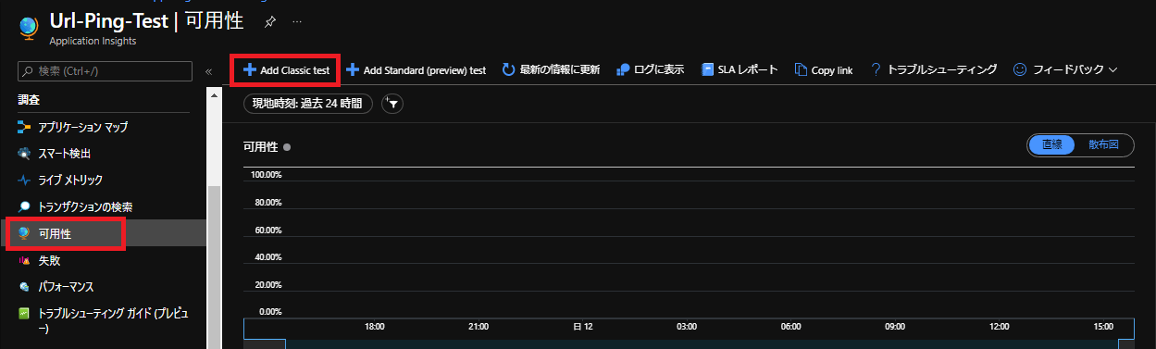The width and height of the screenshot is (1156, 349).
Task: Refresh with 最新の情報に更新
Action: pos(551,69)
